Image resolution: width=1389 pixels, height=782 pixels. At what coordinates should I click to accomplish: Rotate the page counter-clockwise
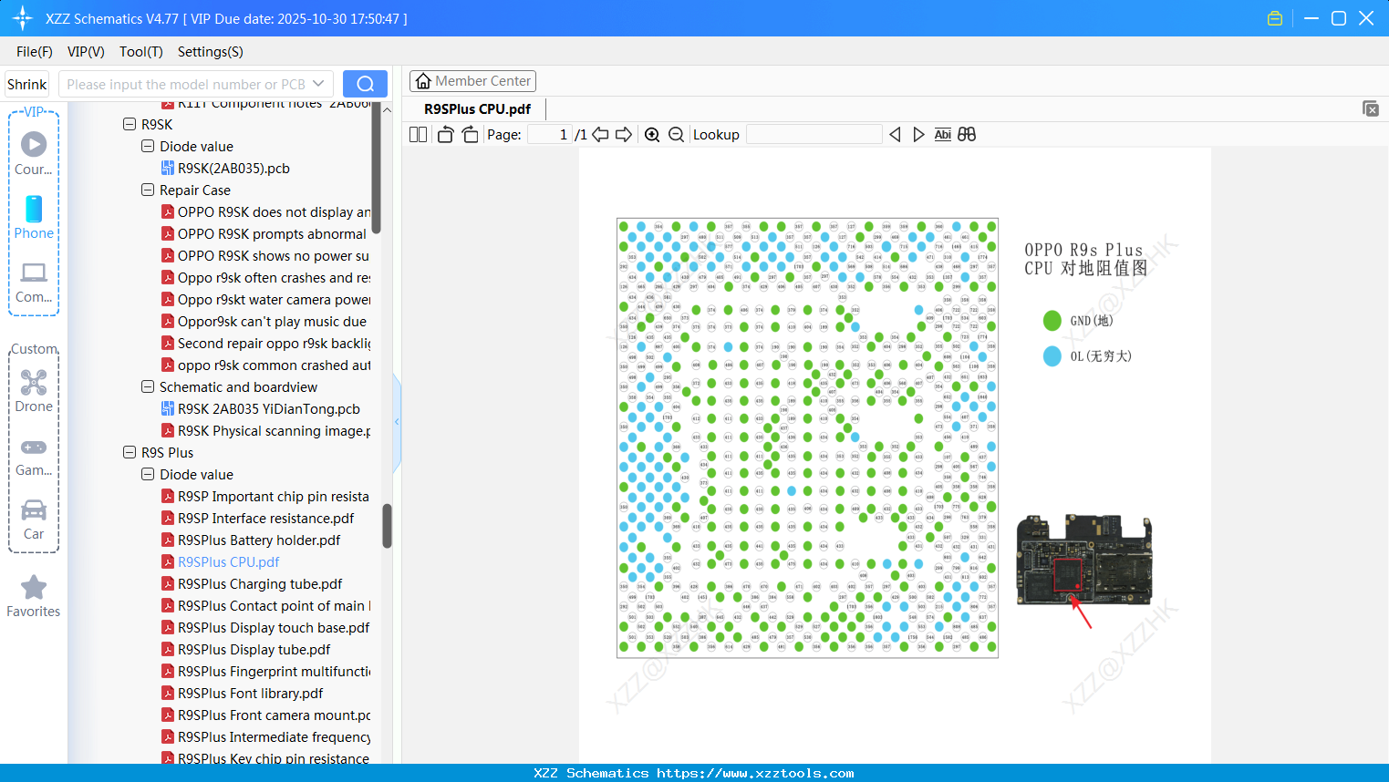[x=445, y=134]
